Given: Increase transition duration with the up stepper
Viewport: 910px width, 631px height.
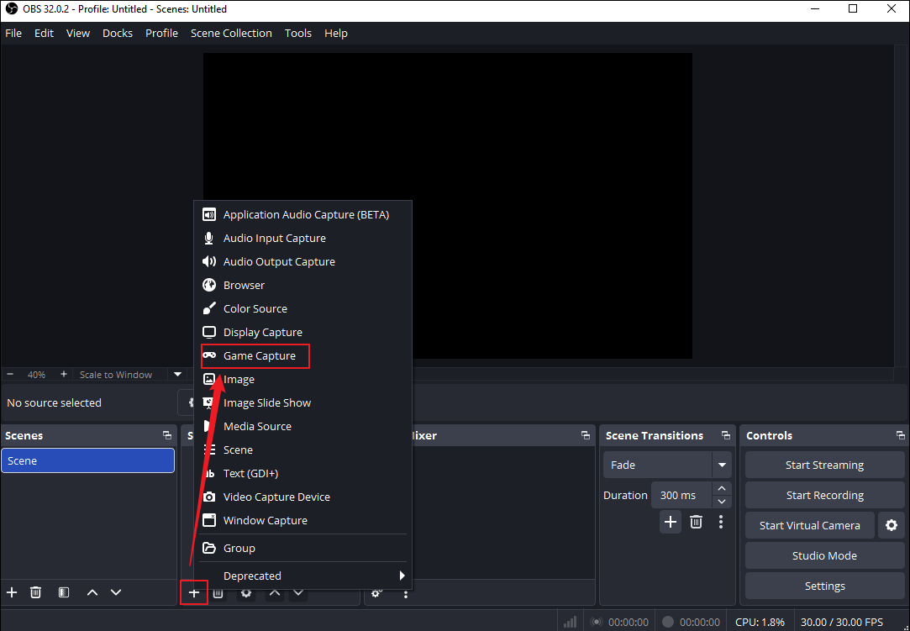Looking at the screenshot, I should click(x=721, y=489).
